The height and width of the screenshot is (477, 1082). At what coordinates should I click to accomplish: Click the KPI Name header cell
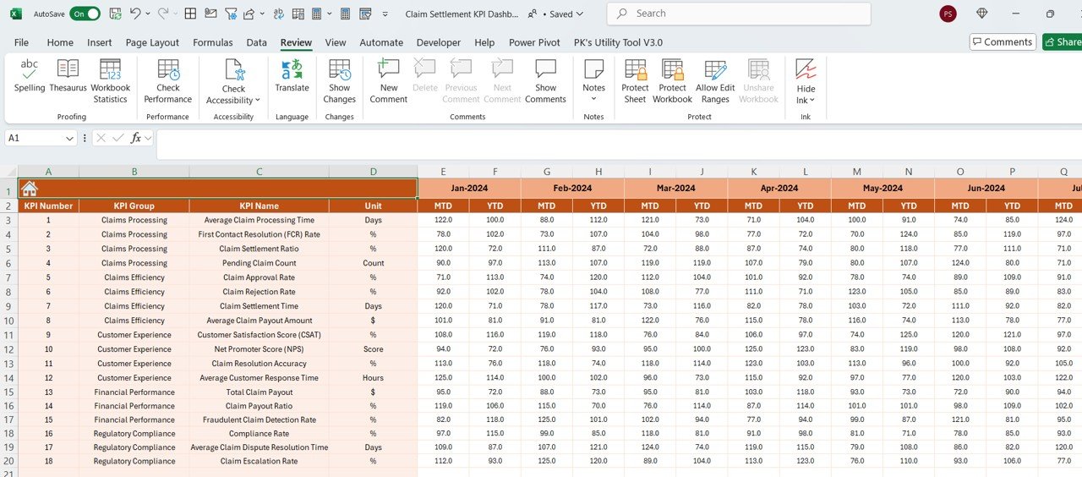(x=259, y=206)
